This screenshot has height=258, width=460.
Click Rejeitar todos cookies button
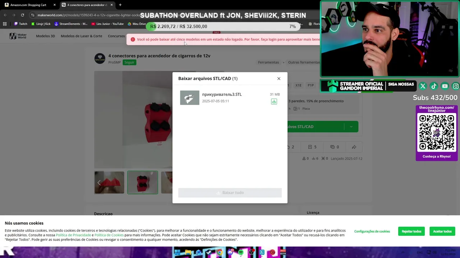pos(411,231)
